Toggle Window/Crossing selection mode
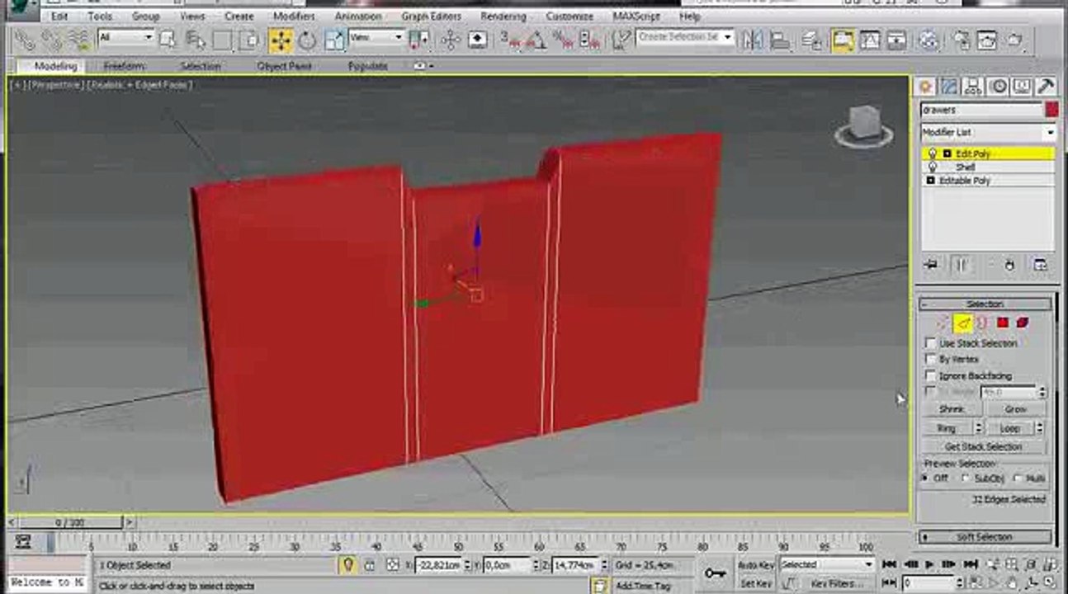Screen dimensions: 1068x594 248,39
